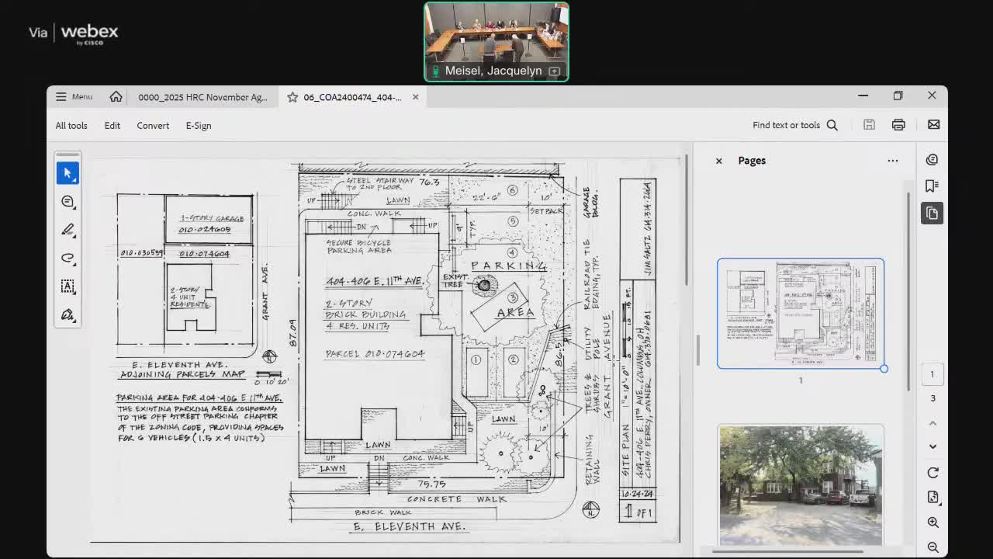993x559 pixels.
Task: Zoom in using the magnifier plus
Action: click(932, 523)
